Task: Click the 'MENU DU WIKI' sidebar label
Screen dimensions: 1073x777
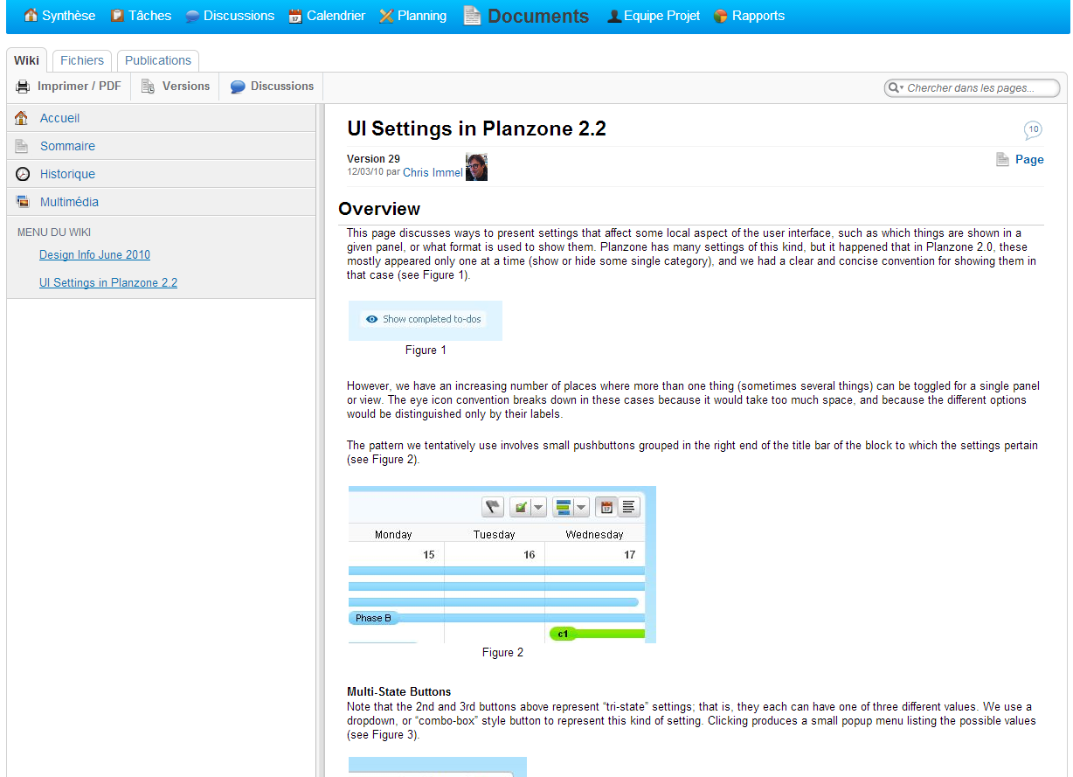Action: pyautogui.click(x=54, y=232)
